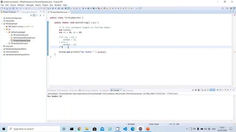
Task: Select SwitchCaseIntExample.java in the tree
Action: [x=24, y=38]
